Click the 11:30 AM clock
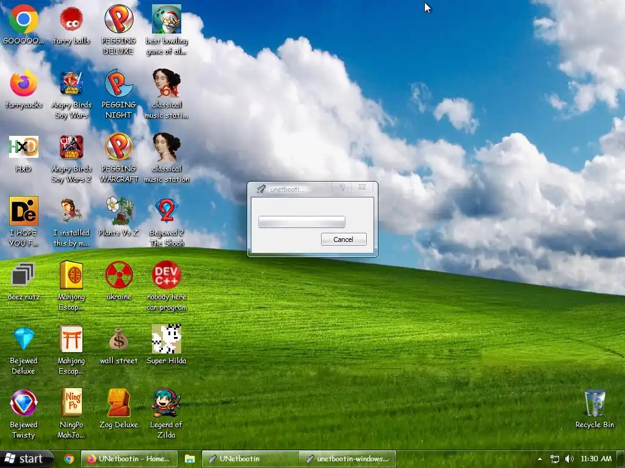The width and height of the screenshot is (625, 468). coord(596,459)
